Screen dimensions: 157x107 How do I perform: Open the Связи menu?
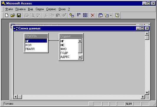coord(40,9)
